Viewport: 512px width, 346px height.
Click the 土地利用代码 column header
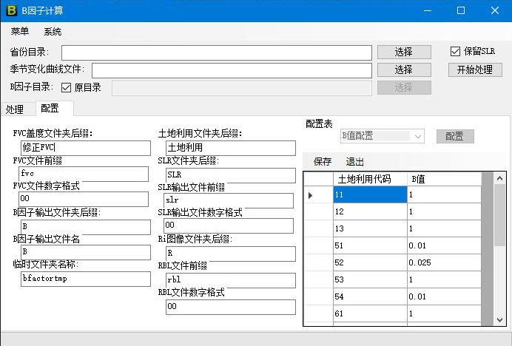coord(370,179)
